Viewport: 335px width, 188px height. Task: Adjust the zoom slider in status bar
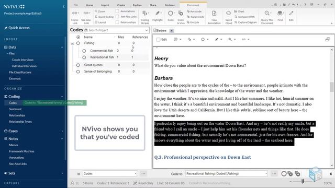[x=303, y=181]
